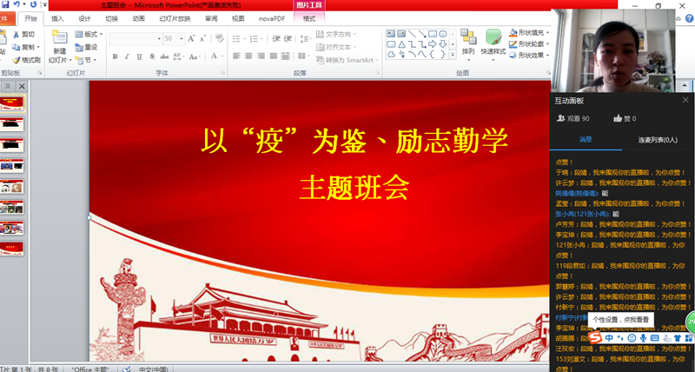Click the slide title text 以“疫”为鉴、励志勤学
Image resolution: width=695 pixels, height=372 pixels.
pyautogui.click(x=354, y=140)
